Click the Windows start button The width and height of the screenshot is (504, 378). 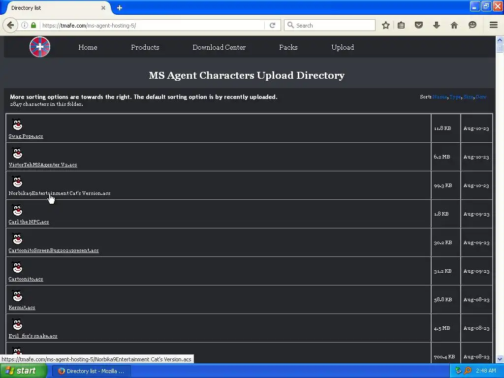pos(23,371)
